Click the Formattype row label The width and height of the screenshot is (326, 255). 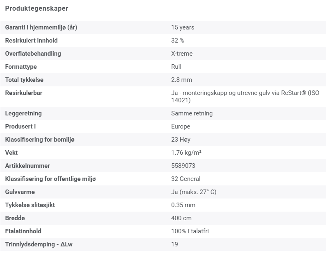[x=21, y=67]
